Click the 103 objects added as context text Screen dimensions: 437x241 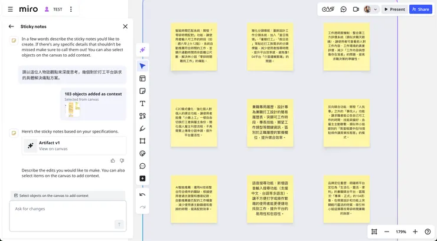[93, 94]
